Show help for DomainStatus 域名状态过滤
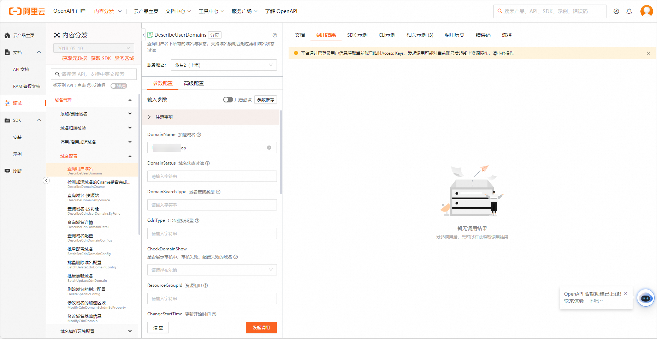The width and height of the screenshot is (657, 339). [208, 163]
